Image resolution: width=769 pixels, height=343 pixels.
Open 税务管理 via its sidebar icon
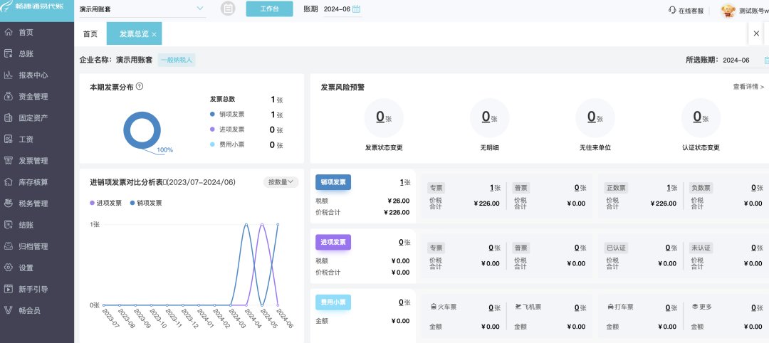click(x=9, y=204)
